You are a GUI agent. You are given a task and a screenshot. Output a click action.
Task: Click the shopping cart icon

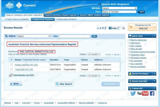pos(131,27)
